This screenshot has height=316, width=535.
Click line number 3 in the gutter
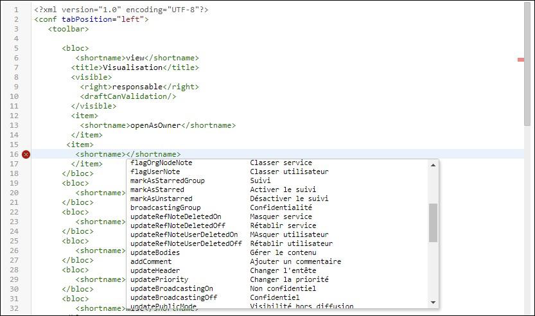pyautogui.click(x=16, y=29)
